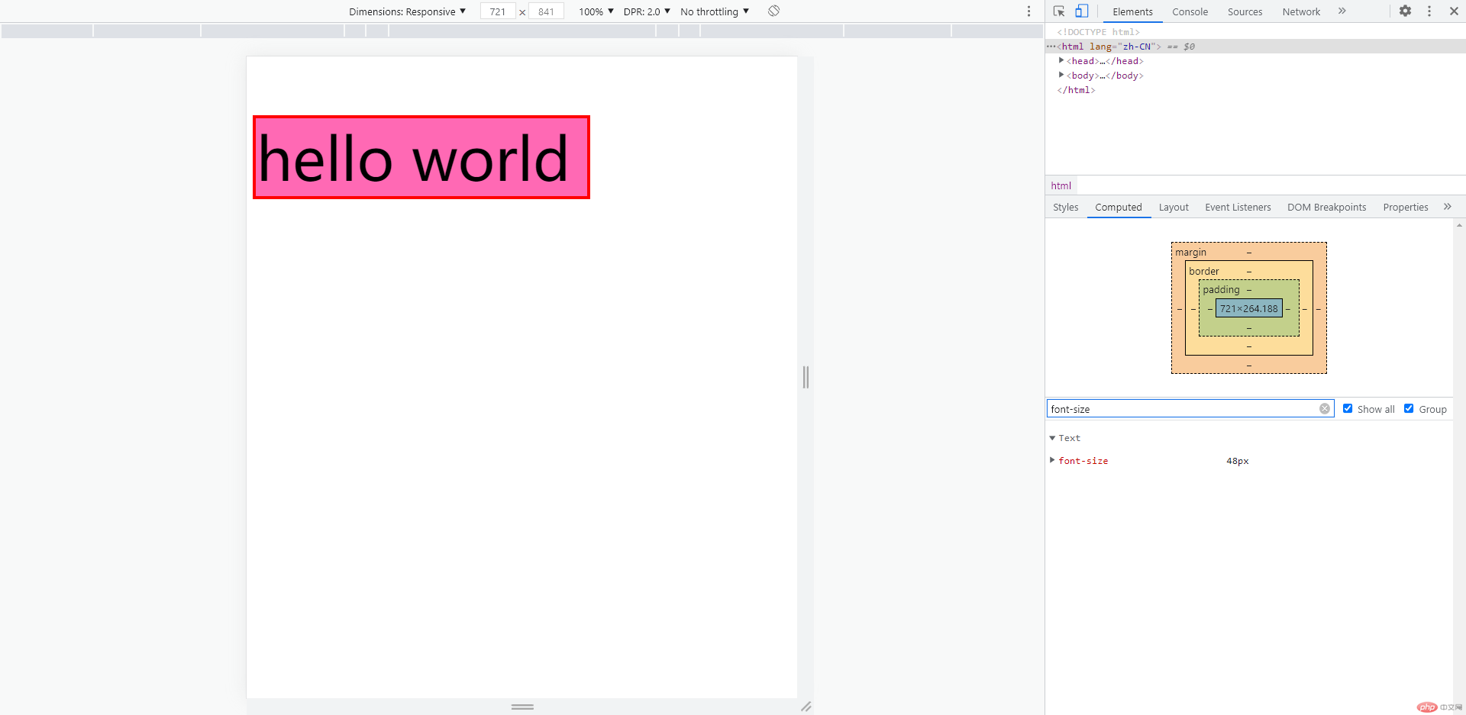Open the Computed pane tab

1119,208
